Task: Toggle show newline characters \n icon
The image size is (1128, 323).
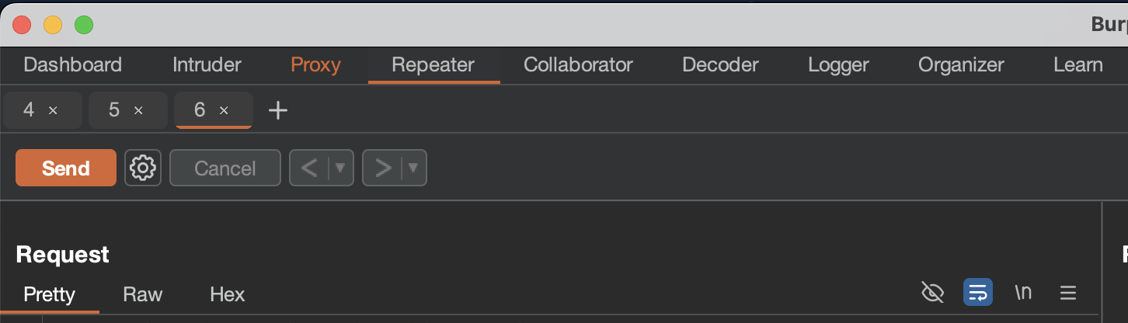Action: coord(1023,293)
